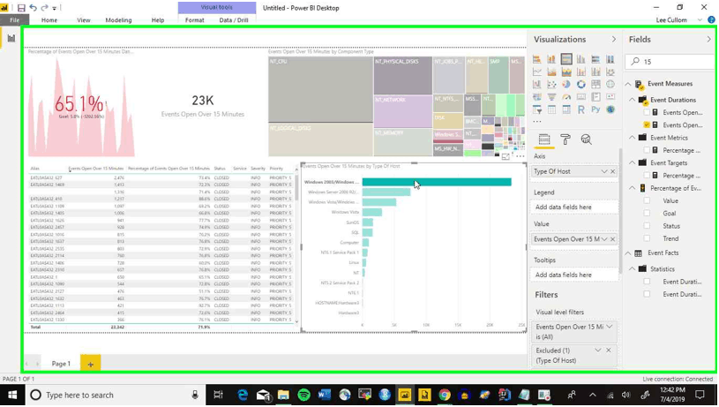The height and width of the screenshot is (407, 719).
Task: Check the unchecked Events Open measure
Action: [647, 112]
